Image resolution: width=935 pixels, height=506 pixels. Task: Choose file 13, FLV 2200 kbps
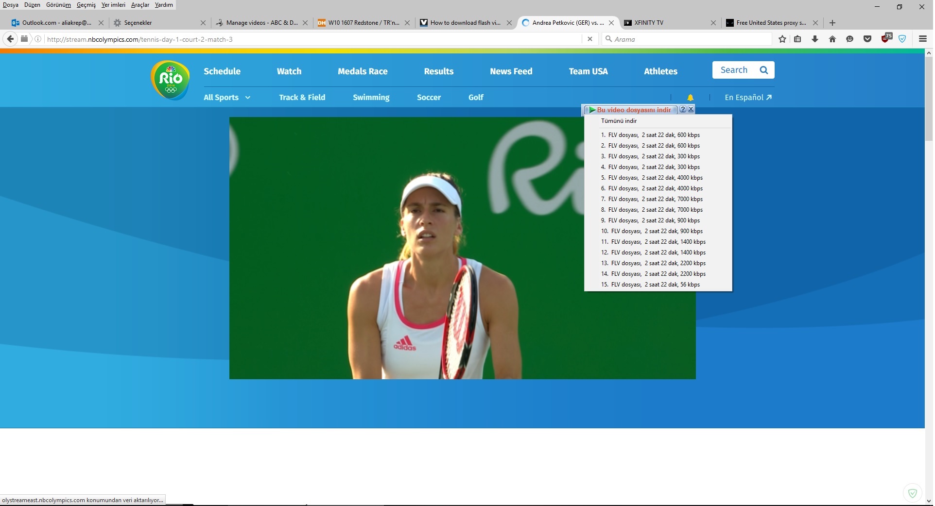pos(658,263)
